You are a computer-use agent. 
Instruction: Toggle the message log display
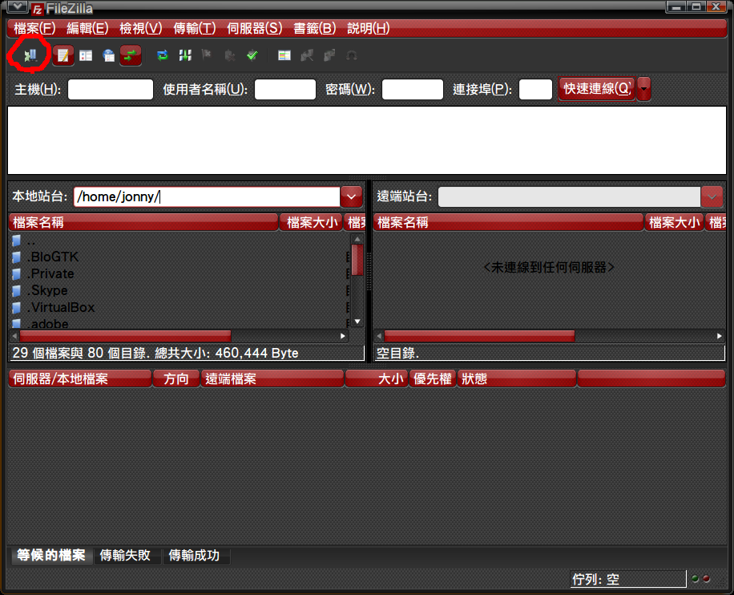(x=63, y=55)
